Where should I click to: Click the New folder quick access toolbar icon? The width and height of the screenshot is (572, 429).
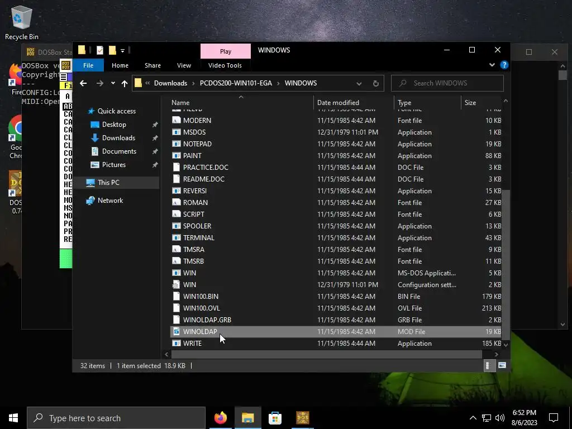(x=112, y=50)
